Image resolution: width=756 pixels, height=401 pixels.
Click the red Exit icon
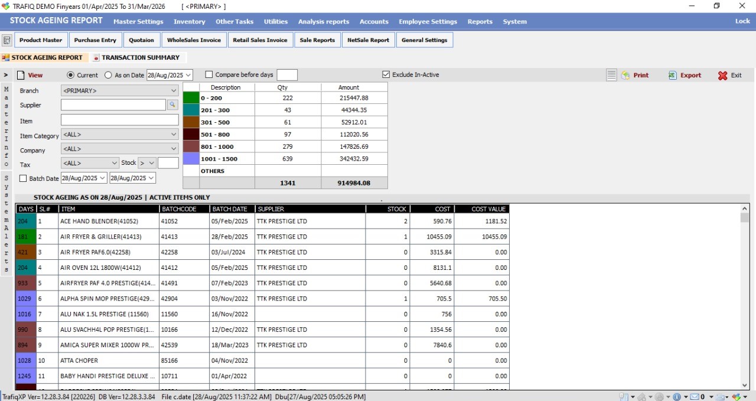[x=722, y=76]
